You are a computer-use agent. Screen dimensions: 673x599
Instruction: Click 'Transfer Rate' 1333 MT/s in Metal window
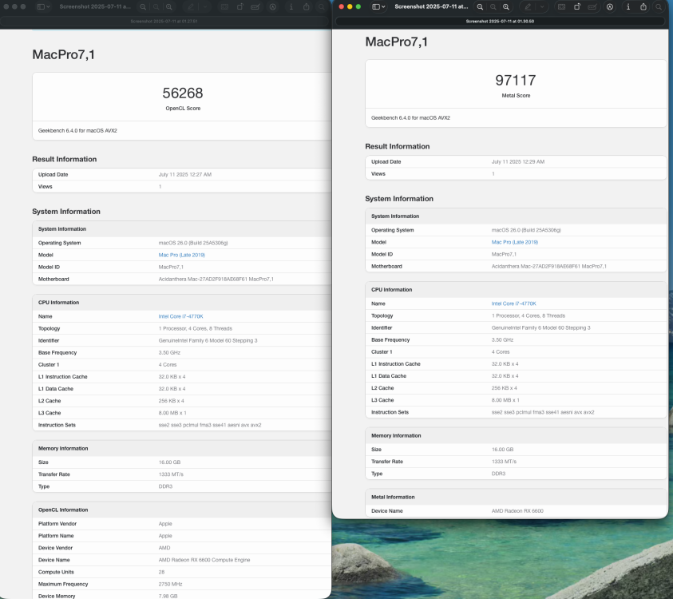pyautogui.click(x=504, y=462)
